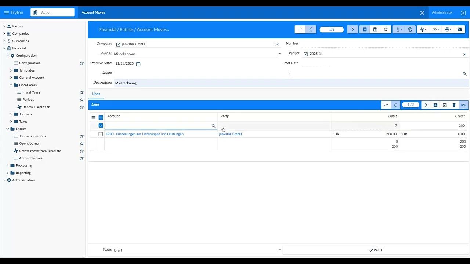Click the email envelope icon

coord(459,30)
